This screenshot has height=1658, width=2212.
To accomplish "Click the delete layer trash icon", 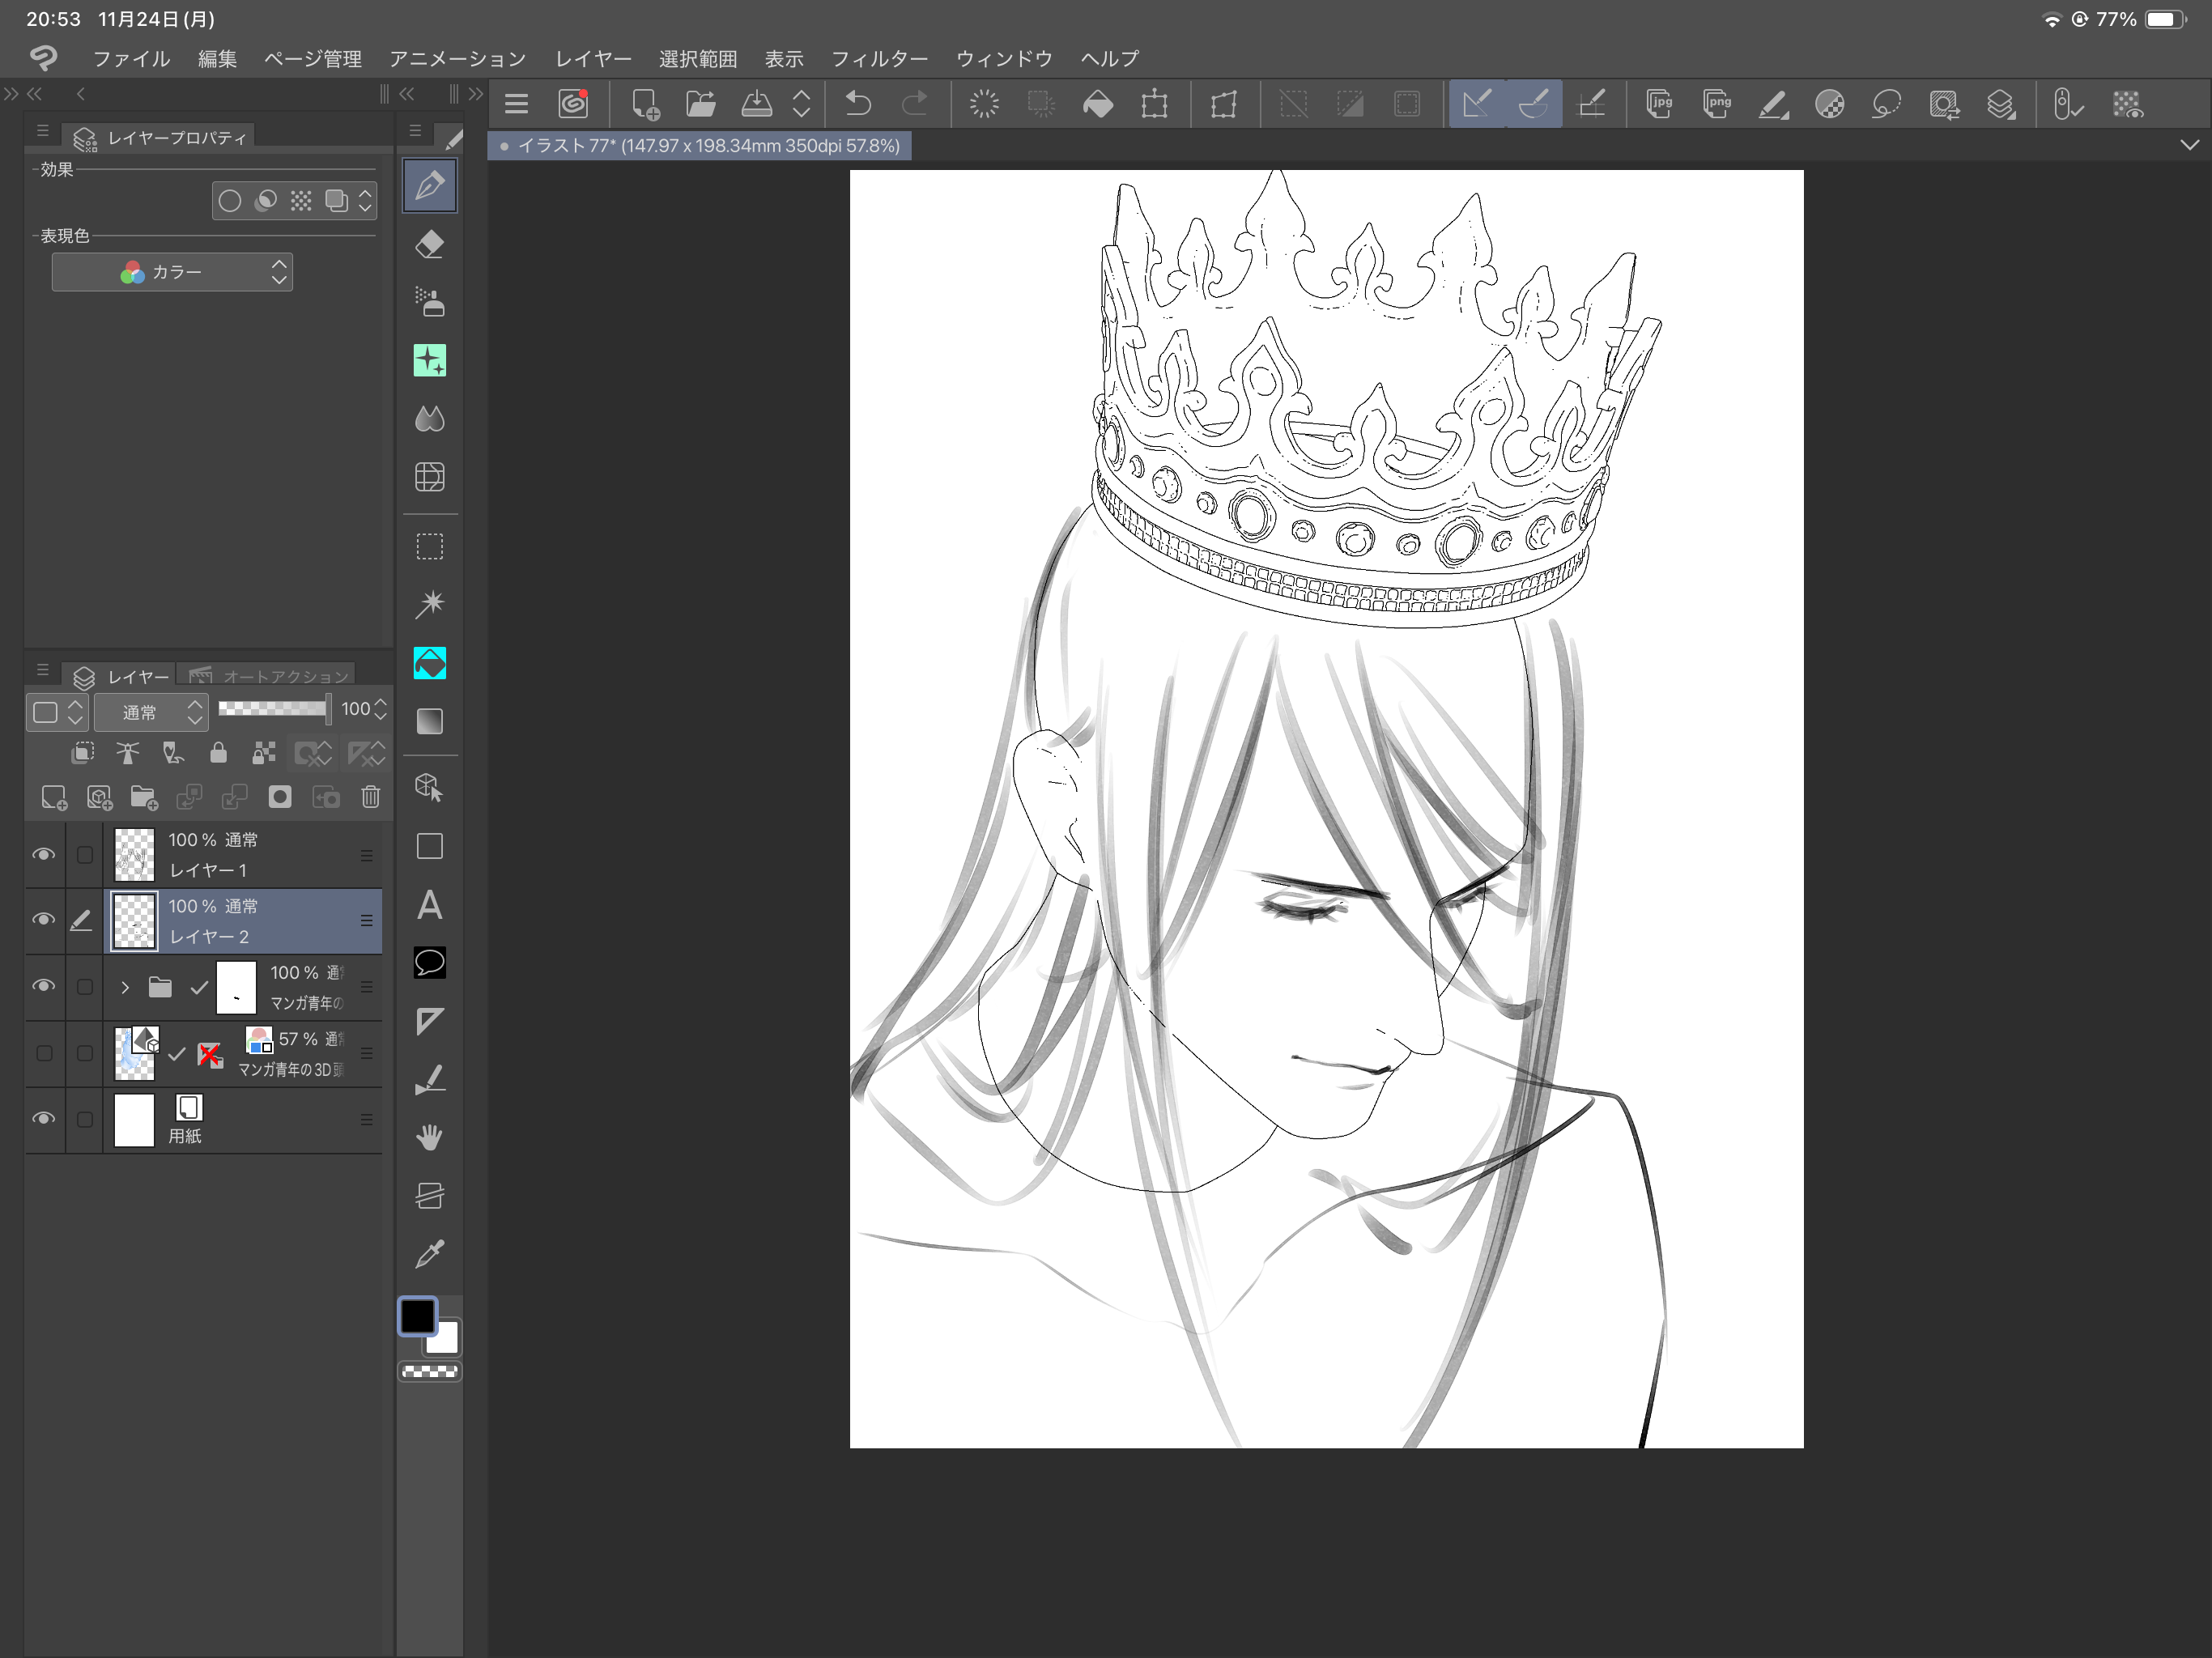I will pos(371,797).
